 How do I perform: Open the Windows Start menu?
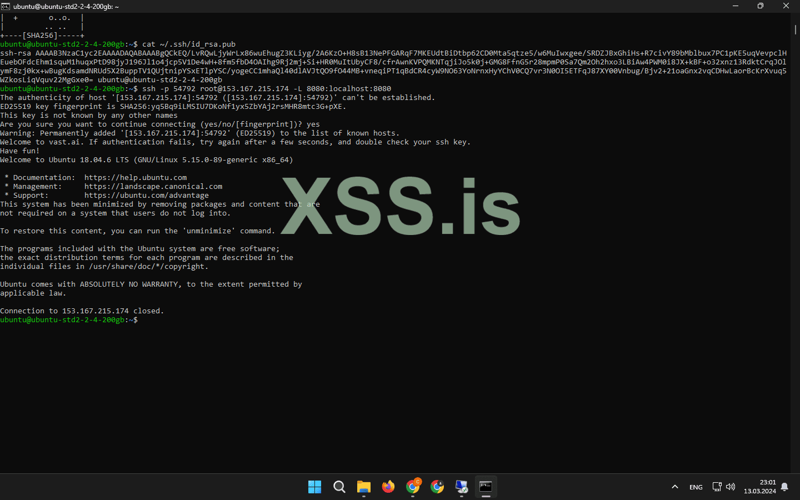point(314,487)
